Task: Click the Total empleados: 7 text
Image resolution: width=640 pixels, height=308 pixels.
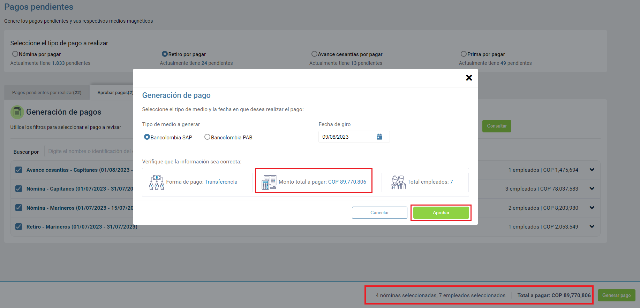Action: coord(430,182)
